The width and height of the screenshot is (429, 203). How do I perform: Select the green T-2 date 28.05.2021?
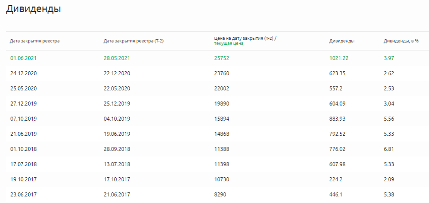pyautogui.click(x=117, y=58)
